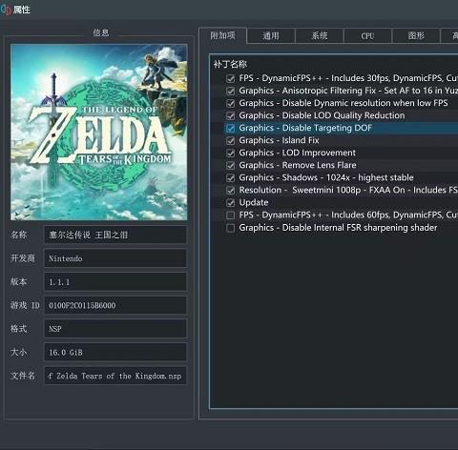Uncheck Disable LOD Quality Reduction
The height and width of the screenshot is (450, 458).
(231, 115)
